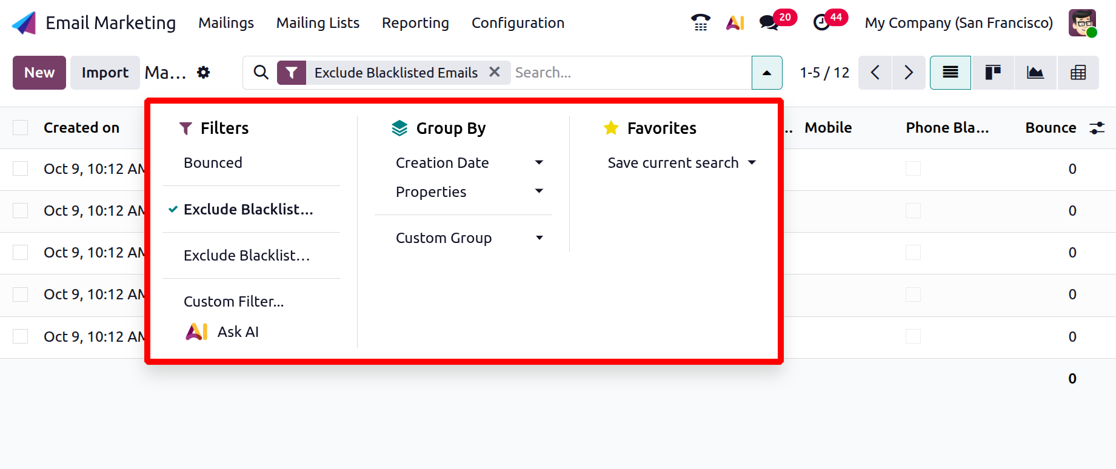1116x469 pixels.
Task: Select the first row's checkbox
Action: (x=21, y=168)
